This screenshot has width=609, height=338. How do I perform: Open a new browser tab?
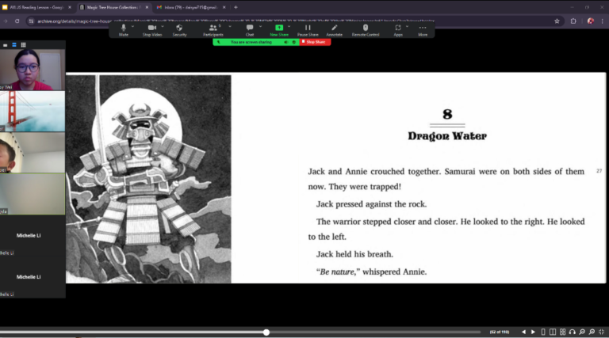(236, 7)
